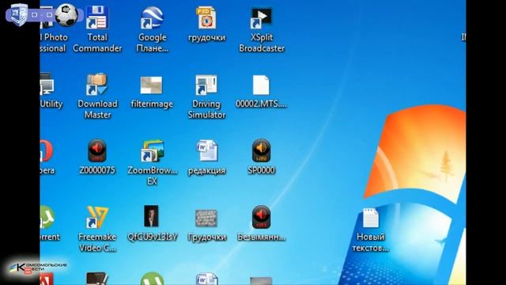The width and height of the screenshot is (506, 285).
Task: Select the Новый текстов... text document
Action: click(371, 218)
